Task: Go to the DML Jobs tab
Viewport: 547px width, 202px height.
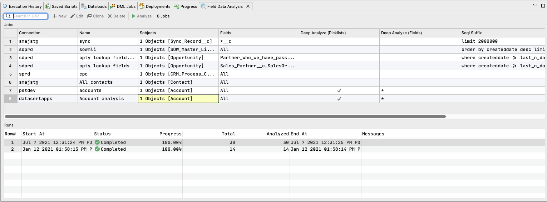Action: coord(123,6)
